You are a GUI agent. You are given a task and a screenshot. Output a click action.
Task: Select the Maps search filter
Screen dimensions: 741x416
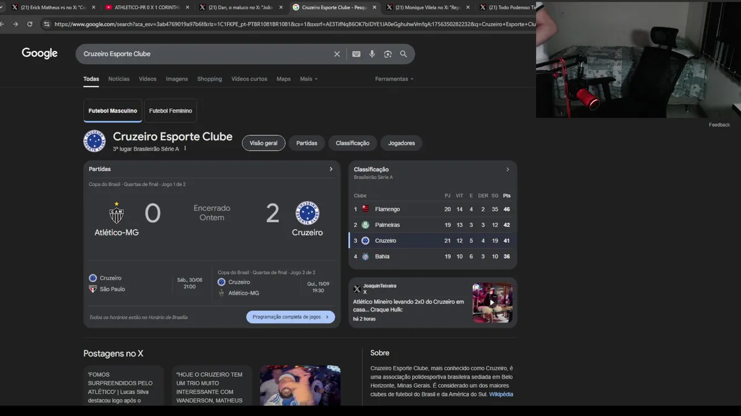click(284, 79)
